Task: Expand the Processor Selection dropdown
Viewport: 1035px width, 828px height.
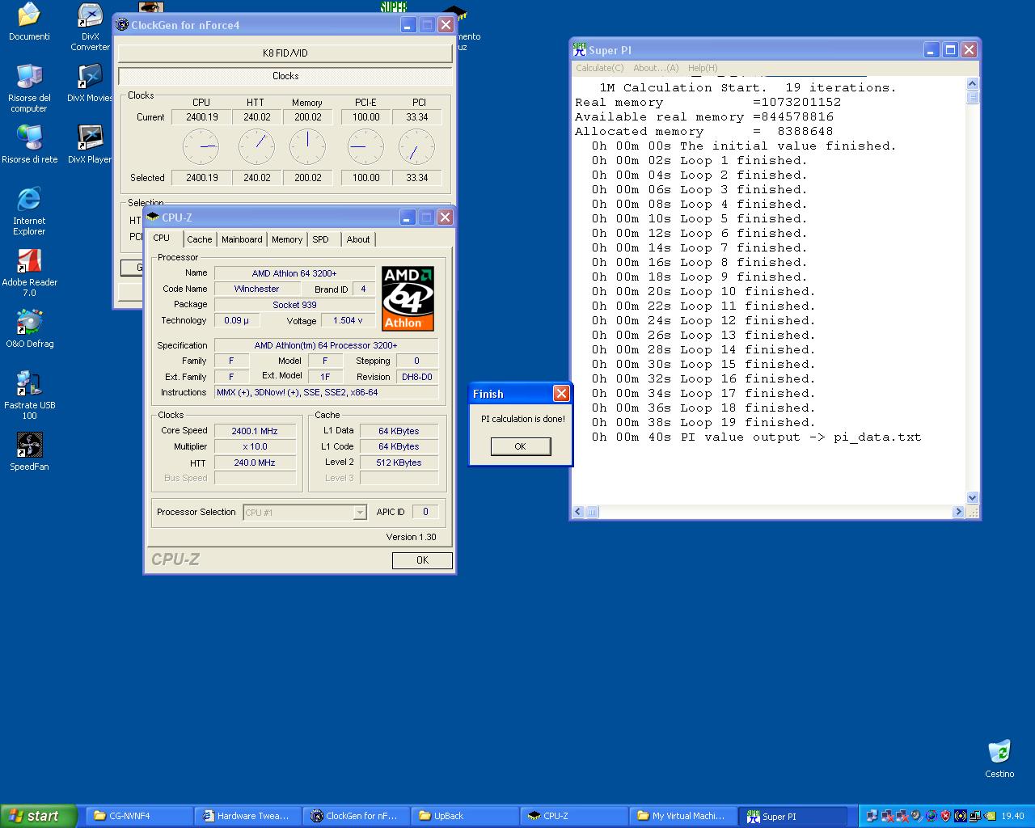Action: tap(360, 513)
